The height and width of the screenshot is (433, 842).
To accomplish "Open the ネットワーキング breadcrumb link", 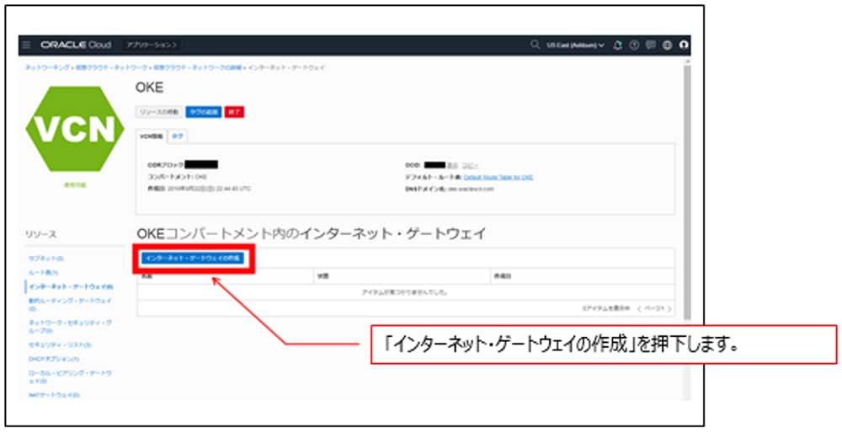I will click(48, 67).
